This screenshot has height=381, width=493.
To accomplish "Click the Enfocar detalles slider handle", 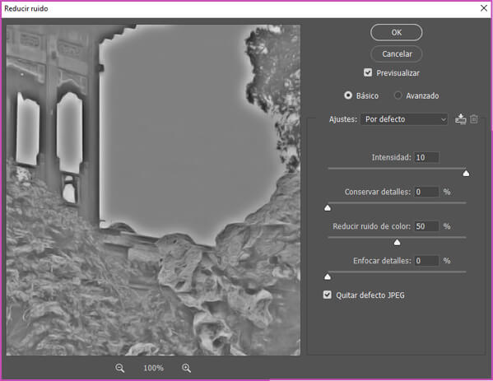I will coord(328,276).
